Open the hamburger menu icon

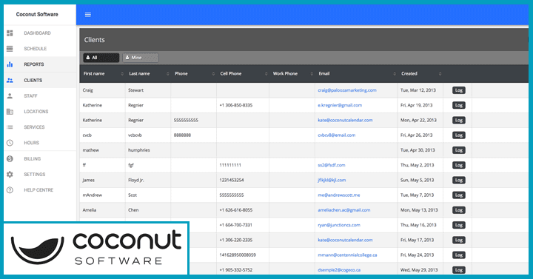(87, 15)
